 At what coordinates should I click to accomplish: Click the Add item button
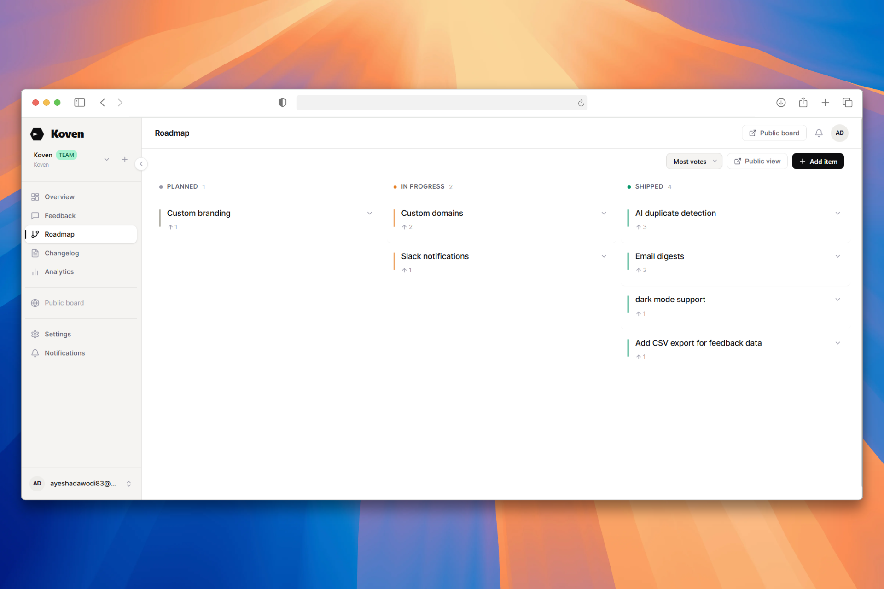pyautogui.click(x=818, y=162)
